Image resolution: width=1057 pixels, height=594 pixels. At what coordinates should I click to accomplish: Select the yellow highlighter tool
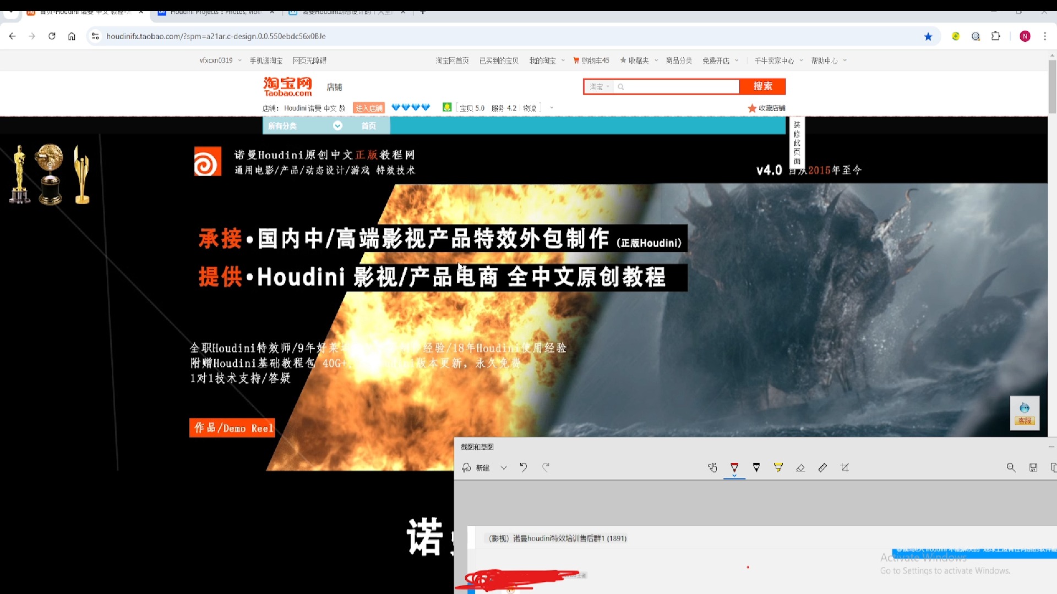(778, 468)
